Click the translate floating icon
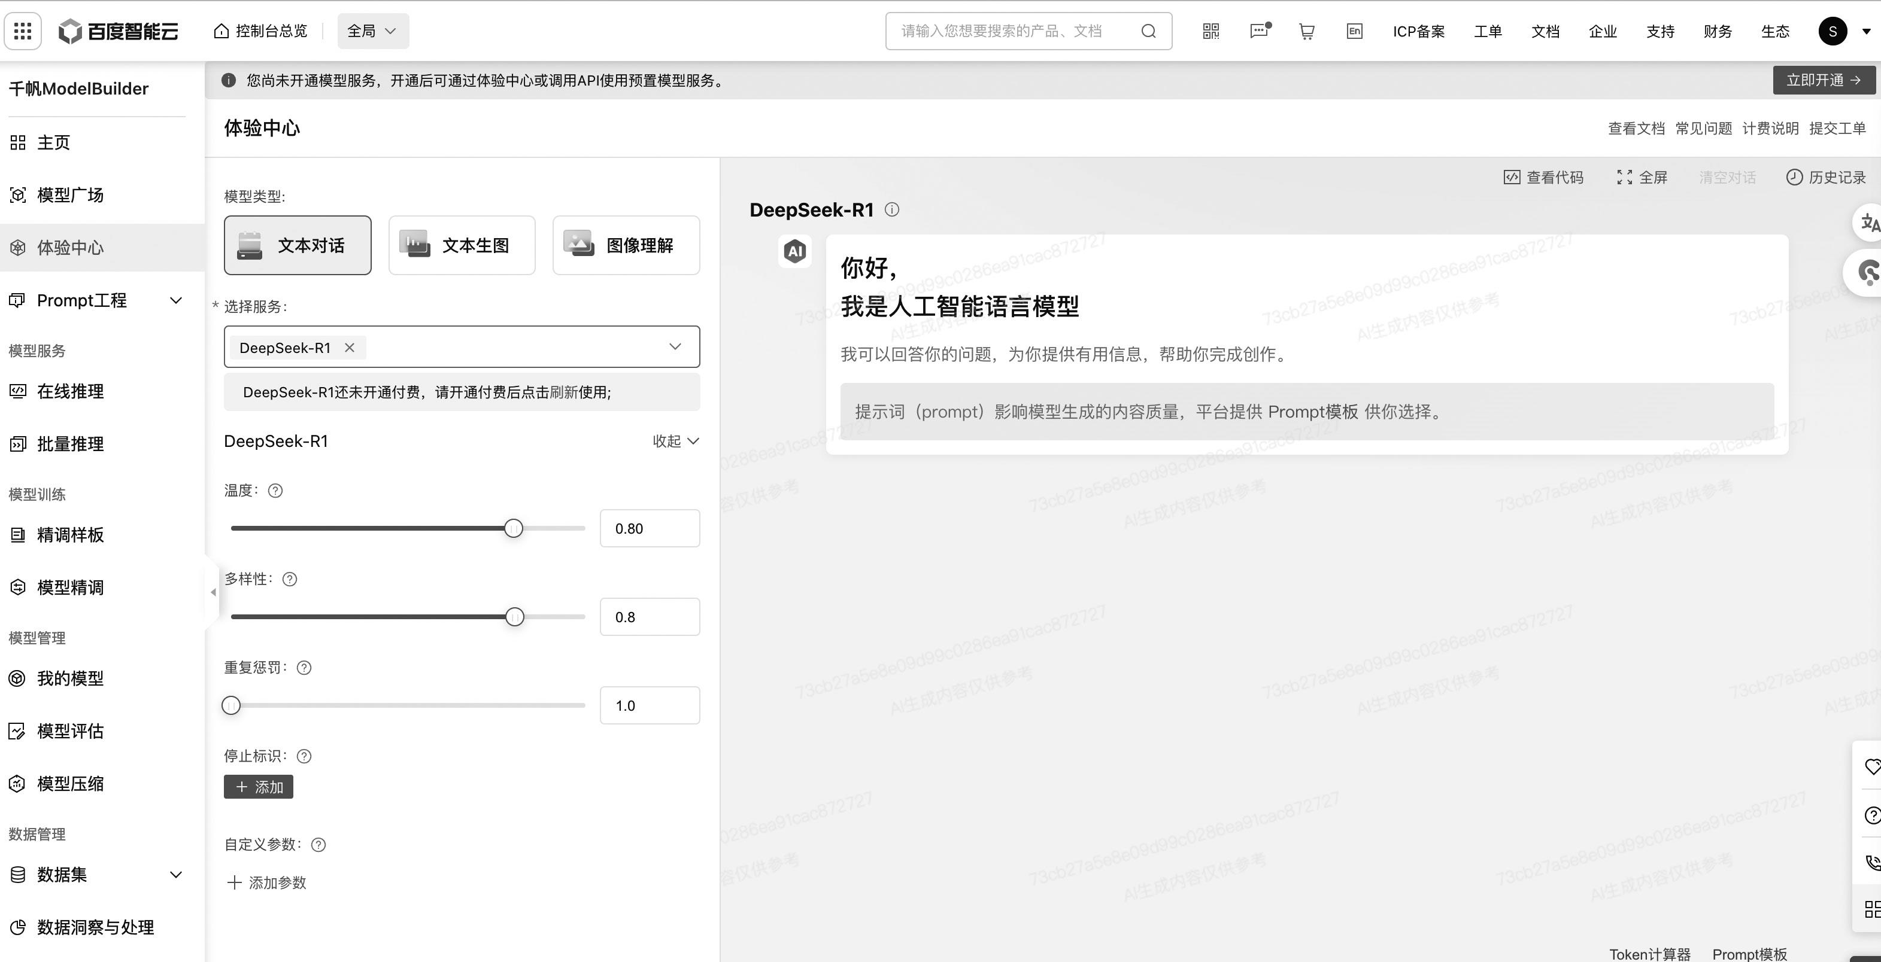 1868,222
